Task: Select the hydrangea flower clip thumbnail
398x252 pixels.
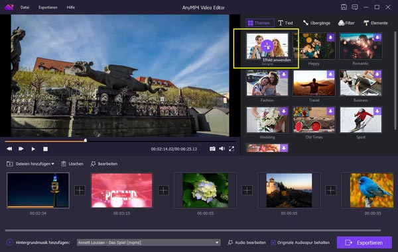Action: click(x=206, y=190)
